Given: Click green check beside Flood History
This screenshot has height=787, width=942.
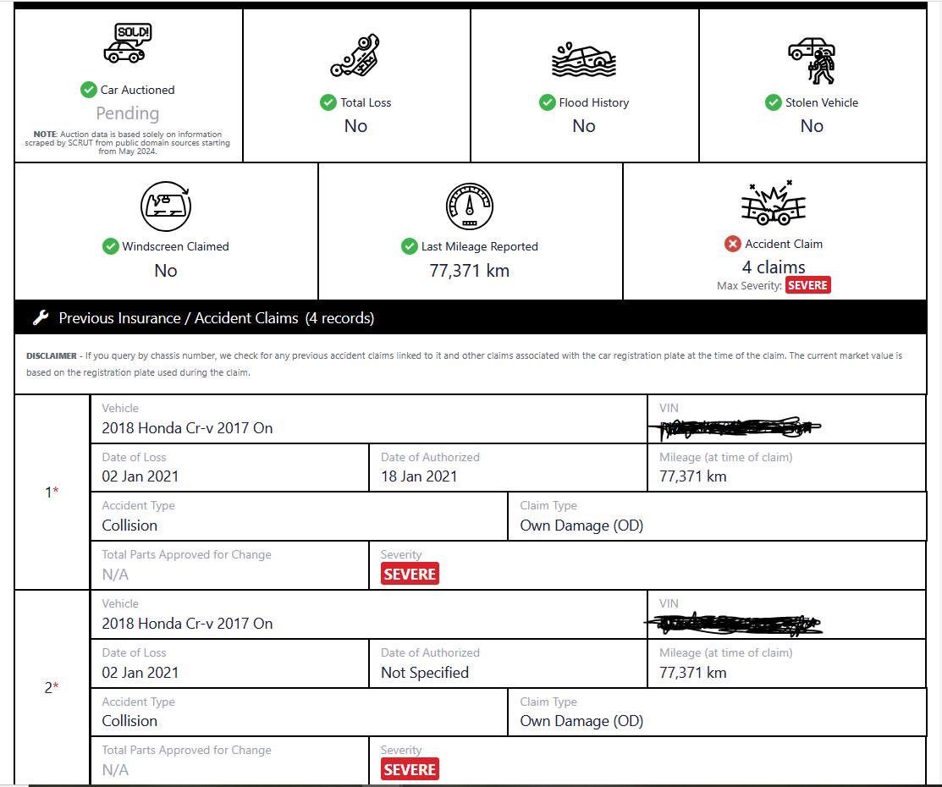Looking at the screenshot, I should click(x=547, y=102).
